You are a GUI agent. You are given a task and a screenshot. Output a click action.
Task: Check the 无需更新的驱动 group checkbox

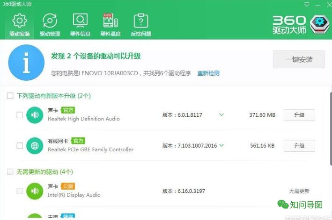pos(10,171)
